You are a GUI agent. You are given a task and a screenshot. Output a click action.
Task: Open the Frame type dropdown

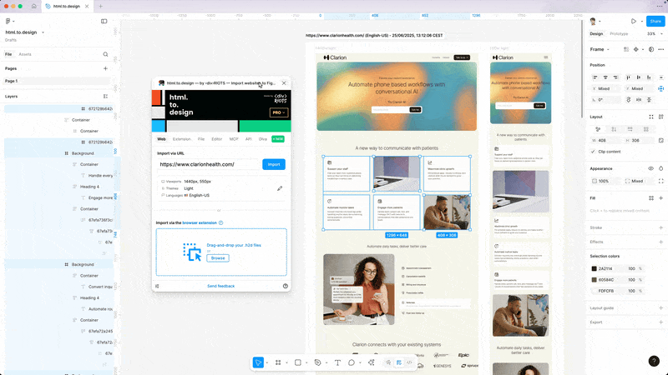click(x=600, y=49)
